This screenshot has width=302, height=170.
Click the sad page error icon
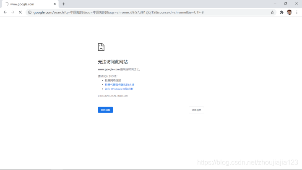pos(101,47)
